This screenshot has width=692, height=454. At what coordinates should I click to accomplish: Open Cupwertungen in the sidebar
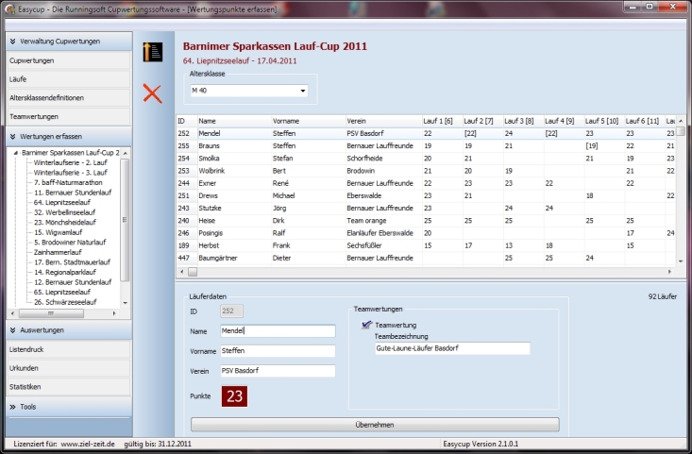pos(31,60)
